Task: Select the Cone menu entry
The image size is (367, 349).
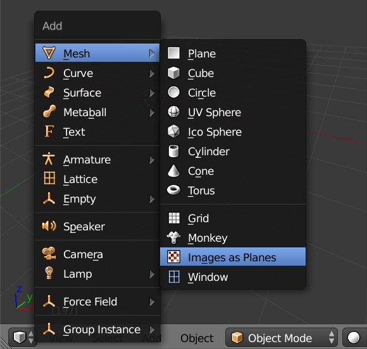Action: 233,171
